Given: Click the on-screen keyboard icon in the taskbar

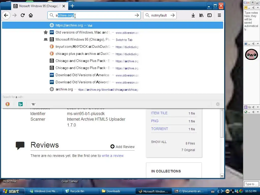Looking at the screenshot, I should coord(213,191).
